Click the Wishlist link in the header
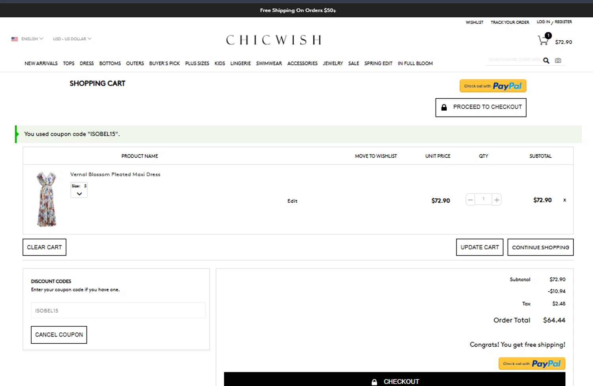The width and height of the screenshot is (593, 386). click(x=474, y=22)
